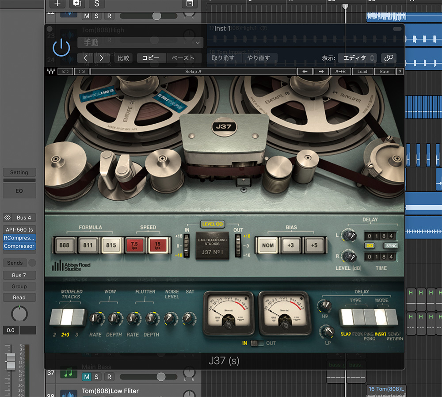Click the Waves Save button

384,71
